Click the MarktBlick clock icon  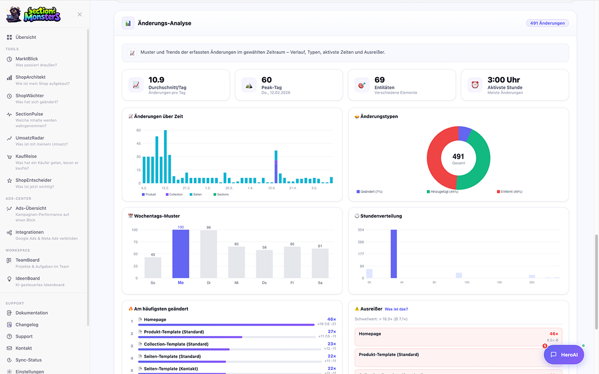point(9,59)
